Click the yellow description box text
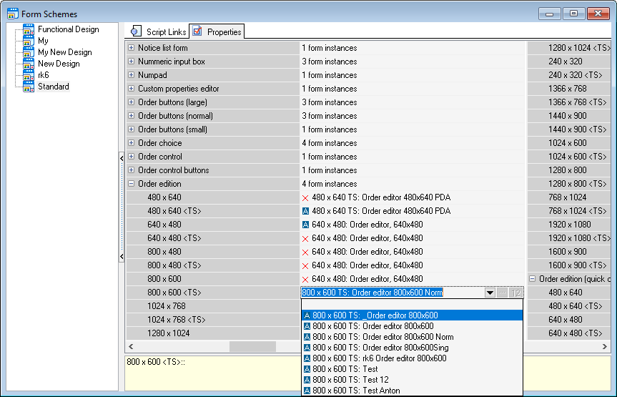Image resolution: width=617 pixels, height=397 pixels. tap(156, 362)
